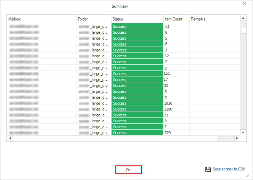Screen dimensions: 253x180
Task: Click the vertical scrollbar thumb
Action: (x=243, y=31)
